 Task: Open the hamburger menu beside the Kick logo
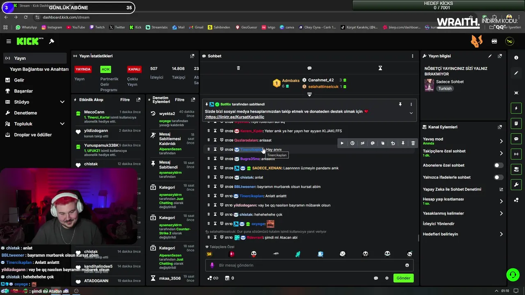pyautogui.click(x=9, y=41)
